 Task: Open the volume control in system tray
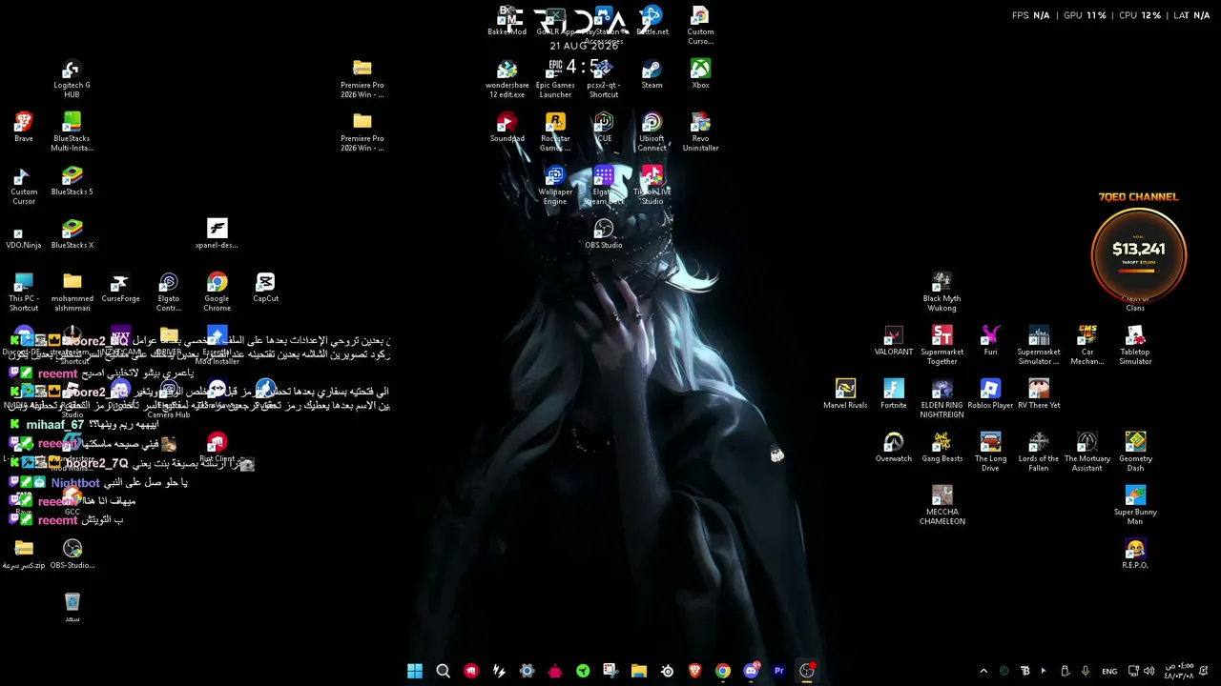[x=1150, y=671]
